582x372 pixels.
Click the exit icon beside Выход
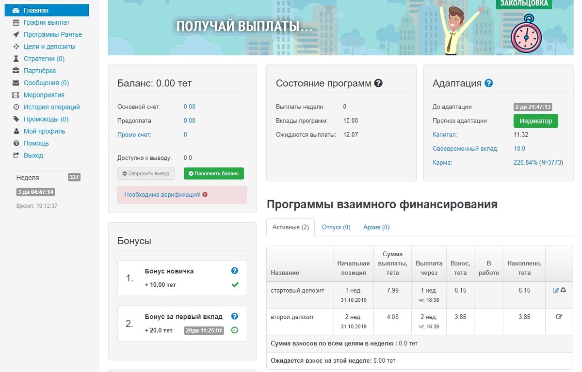[x=16, y=155]
